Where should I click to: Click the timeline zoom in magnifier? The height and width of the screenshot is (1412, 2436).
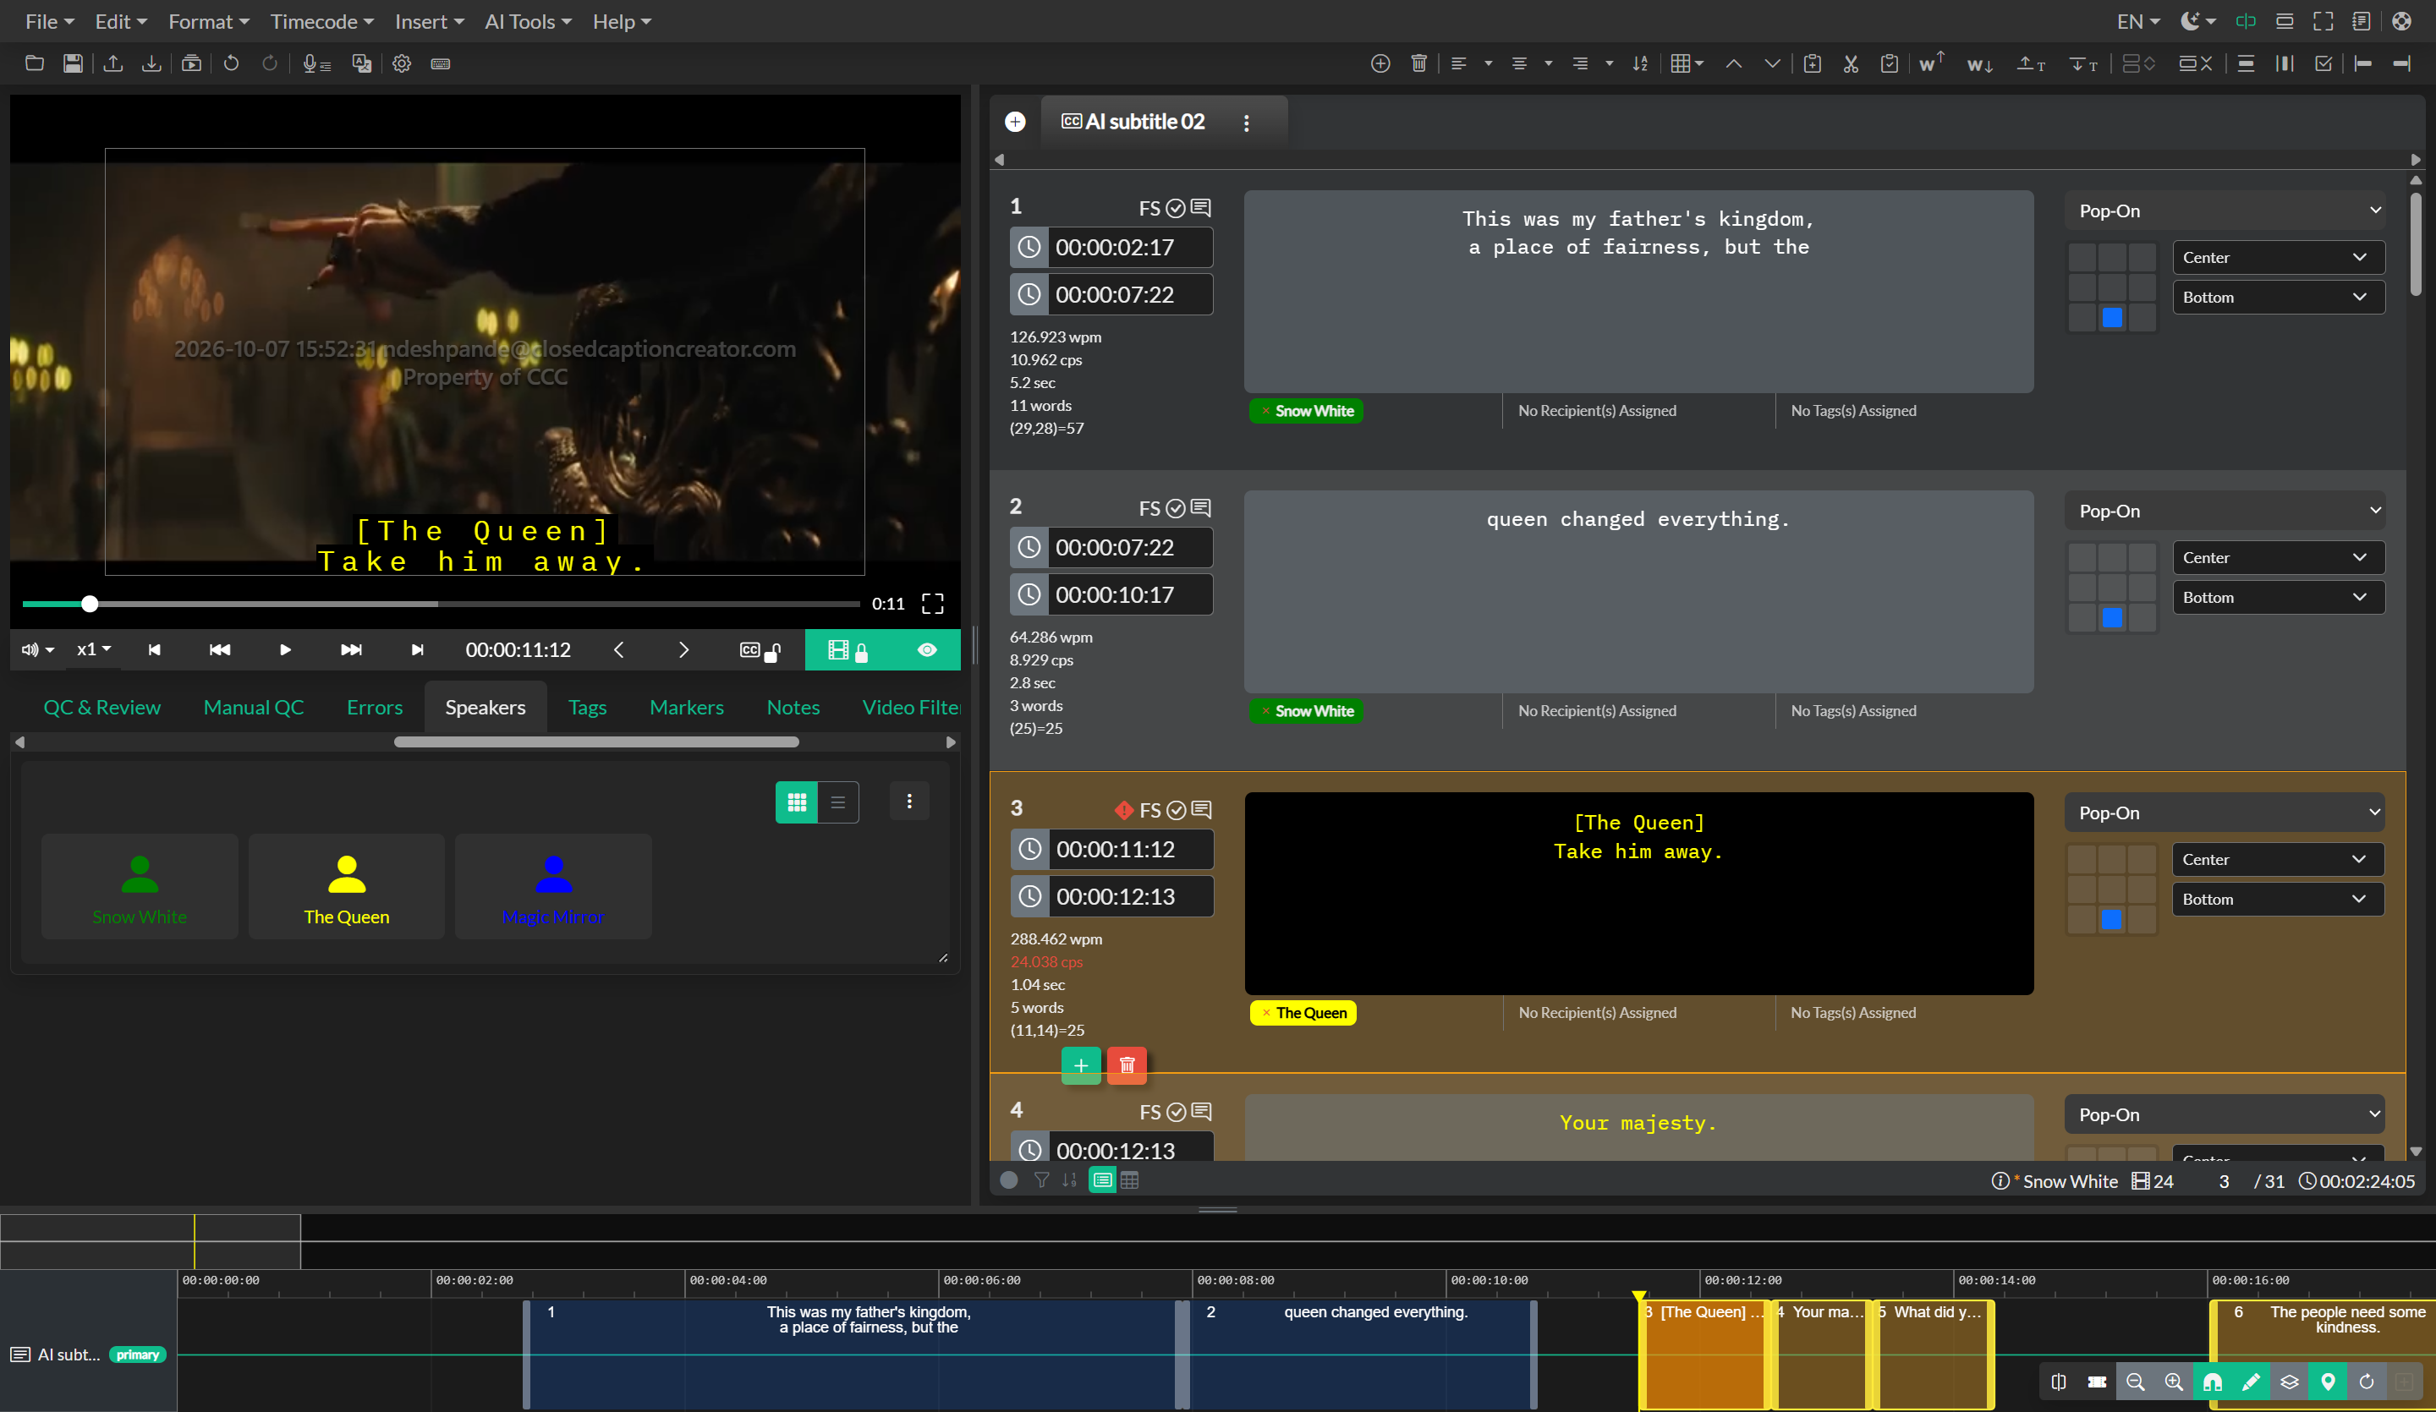[2174, 1382]
